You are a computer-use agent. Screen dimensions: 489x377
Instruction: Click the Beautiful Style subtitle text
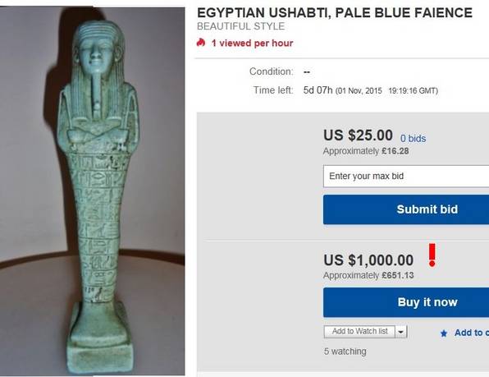[240, 26]
